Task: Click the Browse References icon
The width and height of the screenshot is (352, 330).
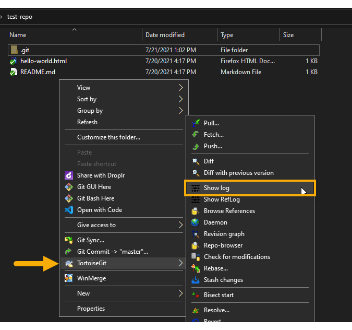Action: tap(196, 211)
